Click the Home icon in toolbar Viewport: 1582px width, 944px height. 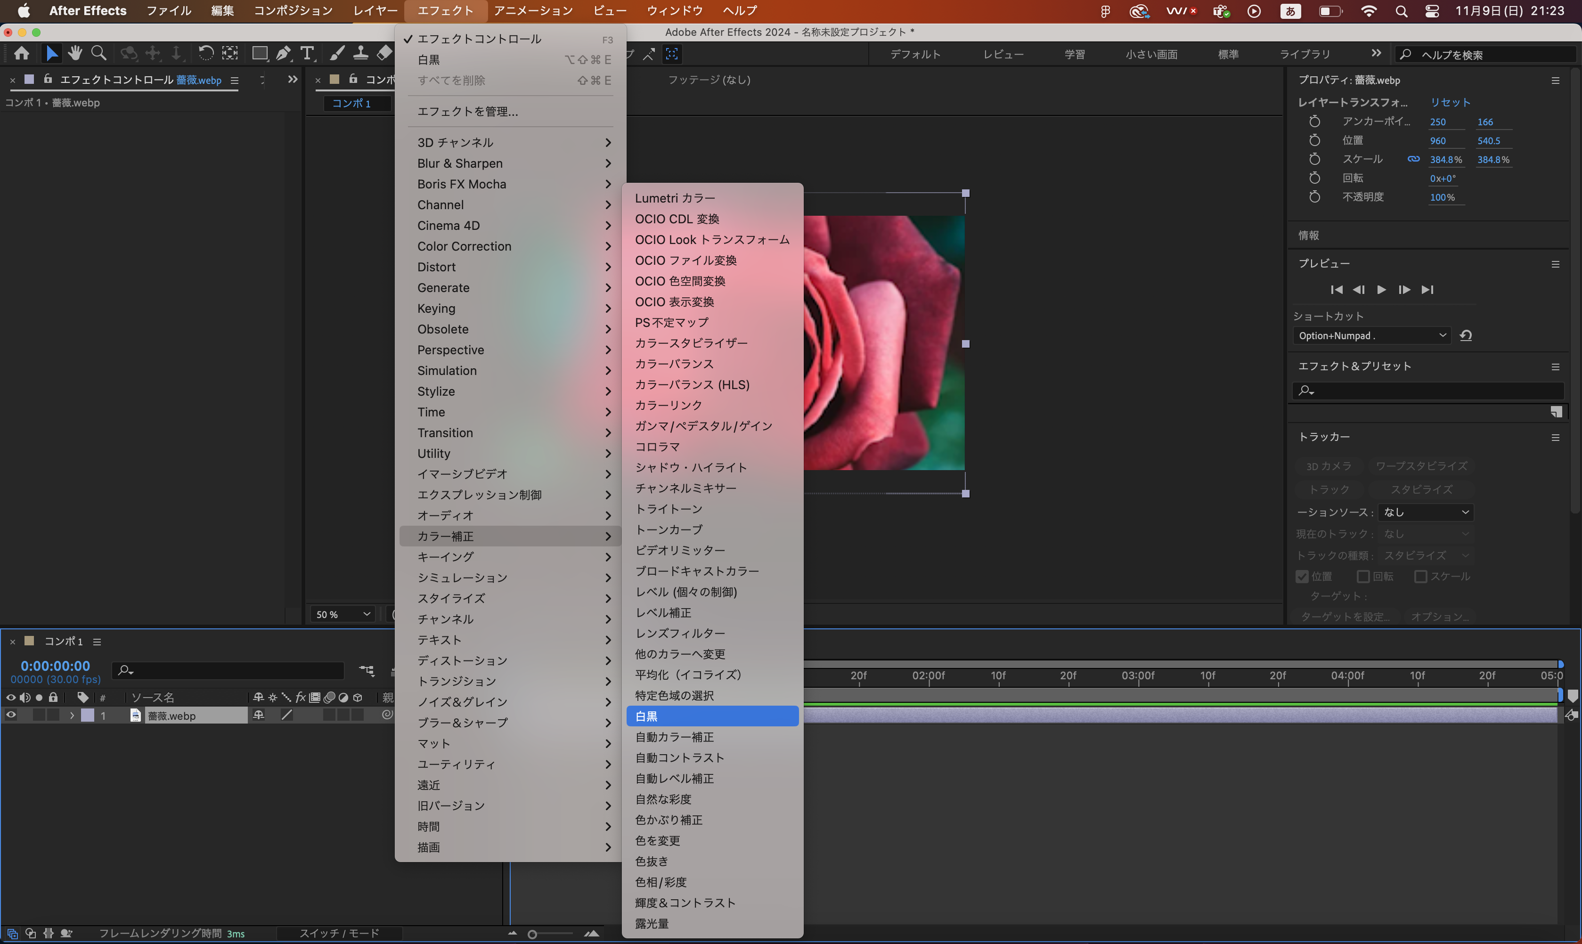pyautogui.click(x=22, y=53)
